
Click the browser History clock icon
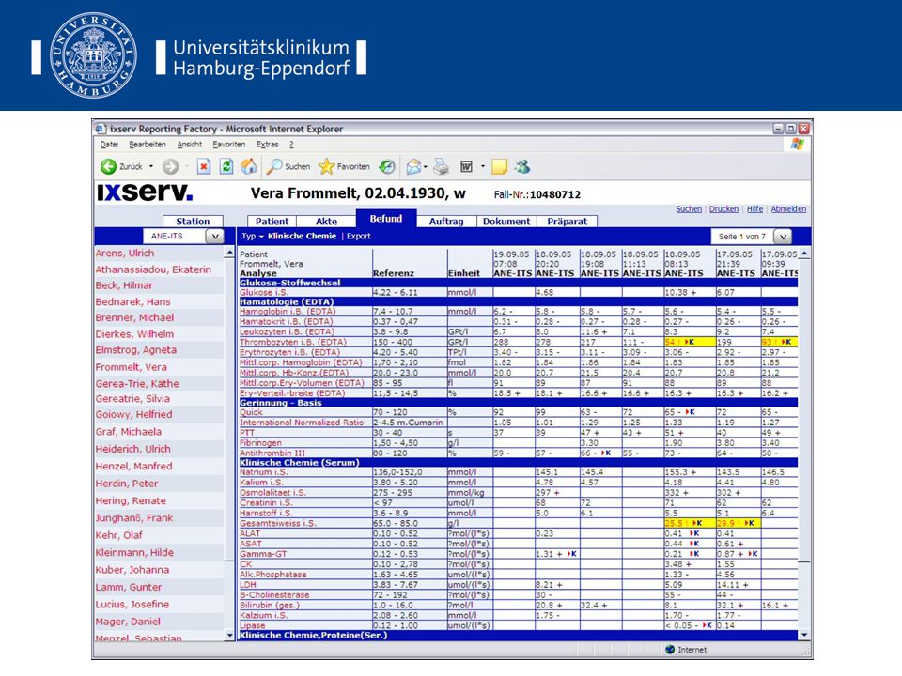pos(387,167)
